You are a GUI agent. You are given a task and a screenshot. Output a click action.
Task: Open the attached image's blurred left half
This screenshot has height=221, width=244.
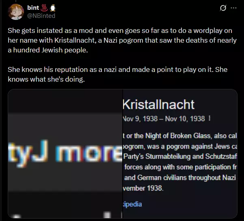65,154
